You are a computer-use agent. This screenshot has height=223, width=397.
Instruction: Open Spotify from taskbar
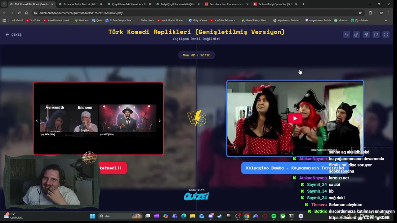pyautogui.click(x=274, y=216)
